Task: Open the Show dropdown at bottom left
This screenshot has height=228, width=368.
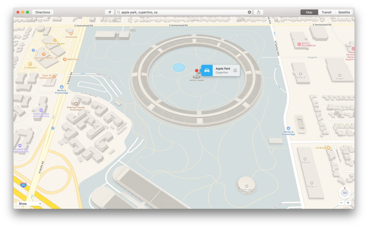Action: tap(29, 204)
